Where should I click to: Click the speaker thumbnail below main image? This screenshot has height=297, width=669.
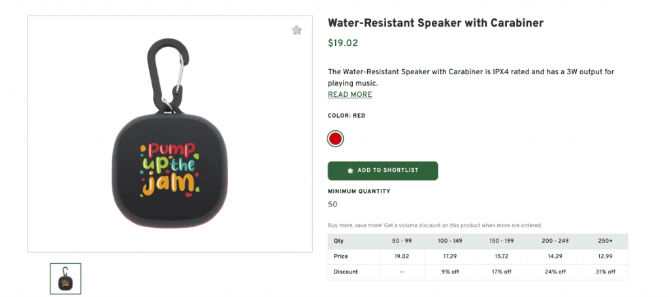(65, 279)
